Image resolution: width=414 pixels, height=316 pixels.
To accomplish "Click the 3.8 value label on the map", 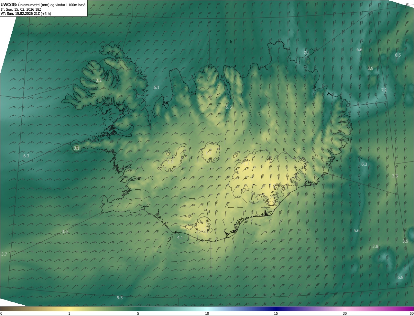I will pos(375,246).
